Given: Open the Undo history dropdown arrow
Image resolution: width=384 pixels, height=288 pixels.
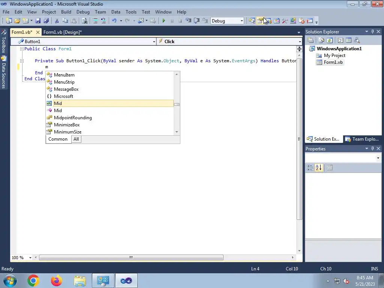Looking at the screenshot, I should [x=121, y=21].
